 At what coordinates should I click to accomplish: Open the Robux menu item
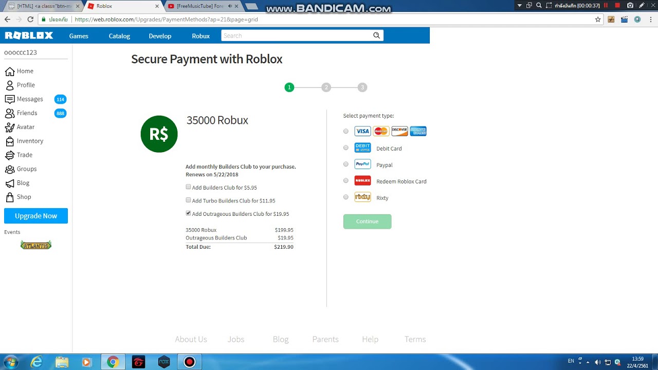200,36
